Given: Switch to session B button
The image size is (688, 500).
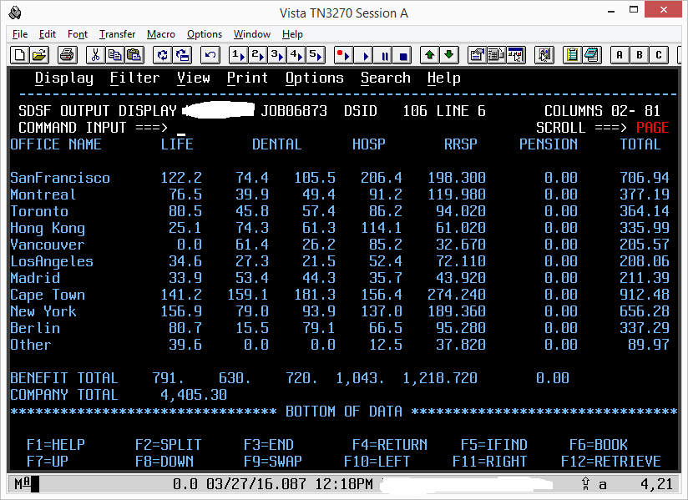Looking at the screenshot, I should click(x=640, y=55).
